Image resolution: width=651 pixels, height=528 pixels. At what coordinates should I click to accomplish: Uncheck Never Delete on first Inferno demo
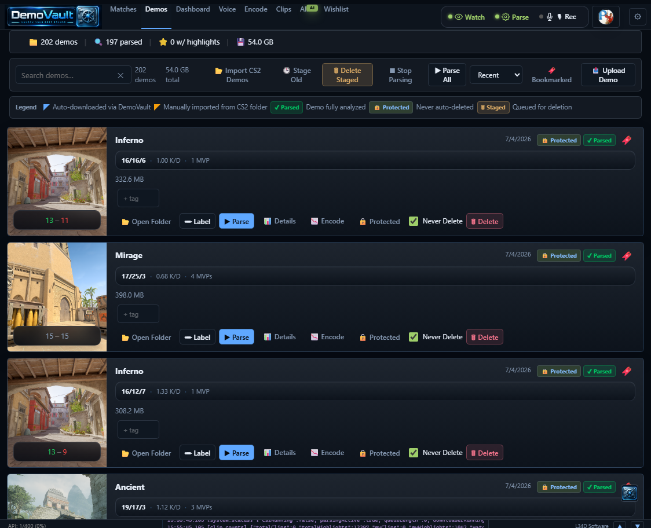click(413, 221)
